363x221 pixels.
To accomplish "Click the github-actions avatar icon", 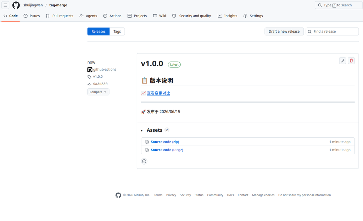I will pyautogui.click(x=90, y=70).
